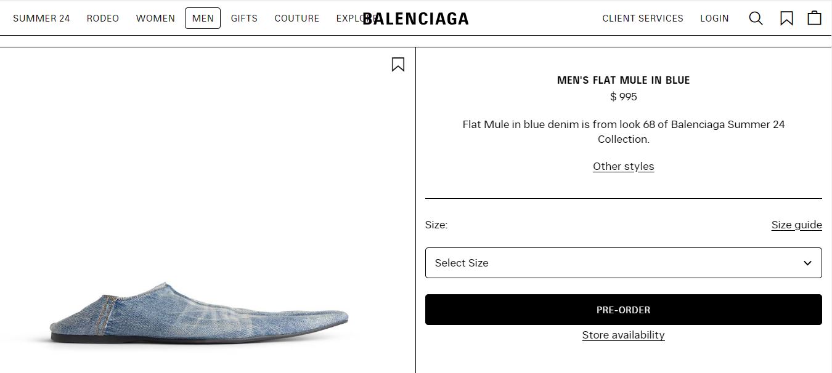Image resolution: width=832 pixels, height=373 pixels.
Task: Click the Balenciaga logo
Action: [415, 18]
